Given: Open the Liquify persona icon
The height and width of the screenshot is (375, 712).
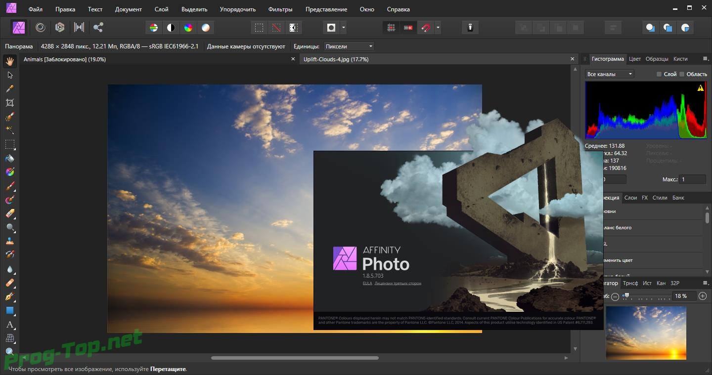Looking at the screenshot, I should point(41,28).
